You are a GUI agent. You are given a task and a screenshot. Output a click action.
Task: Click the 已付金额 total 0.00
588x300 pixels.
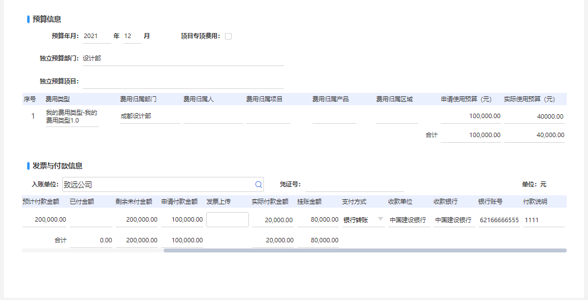pos(91,241)
